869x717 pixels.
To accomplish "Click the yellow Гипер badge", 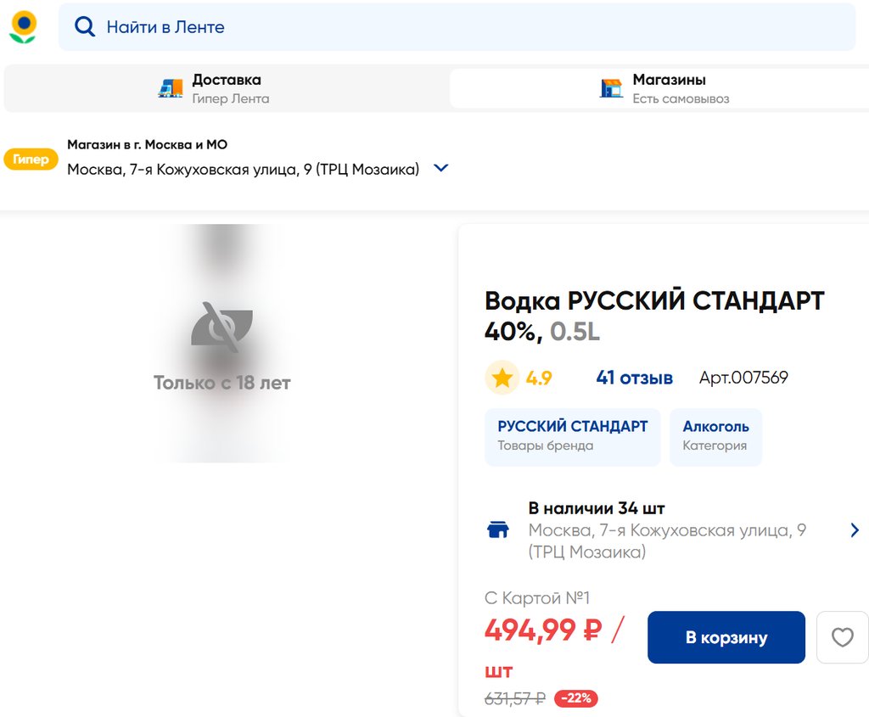I will click(31, 159).
